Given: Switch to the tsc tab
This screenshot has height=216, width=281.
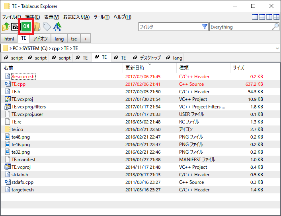Looking at the screenshot, I should click(74, 39).
